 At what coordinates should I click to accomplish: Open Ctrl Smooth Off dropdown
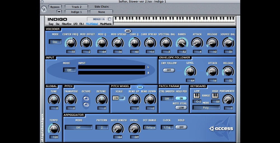pyautogui.click(x=167, y=99)
